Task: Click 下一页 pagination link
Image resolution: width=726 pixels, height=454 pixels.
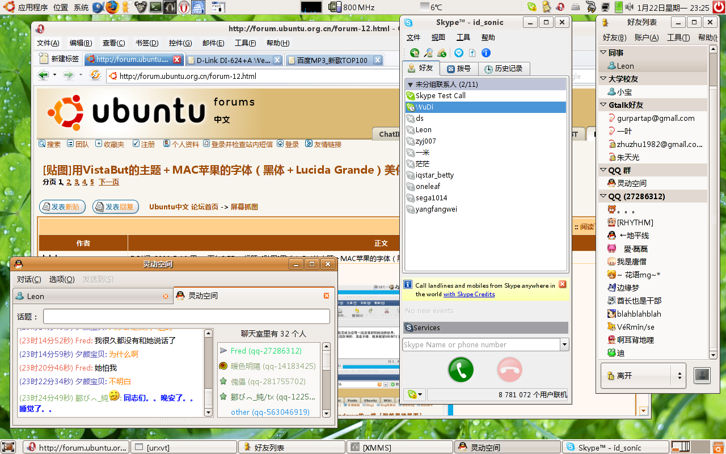Action: [x=109, y=182]
